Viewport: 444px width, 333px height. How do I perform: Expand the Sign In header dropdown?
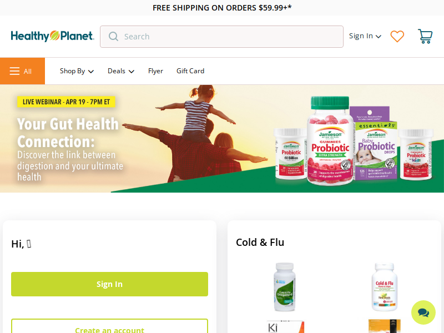click(365, 36)
